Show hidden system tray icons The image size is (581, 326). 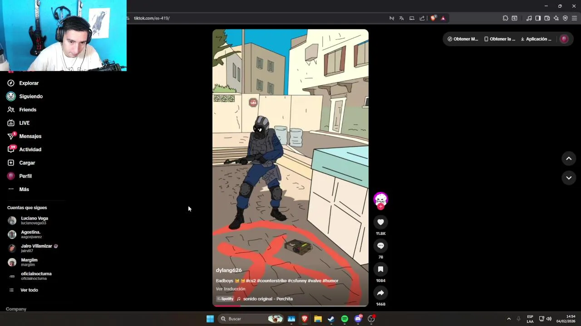(x=509, y=319)
